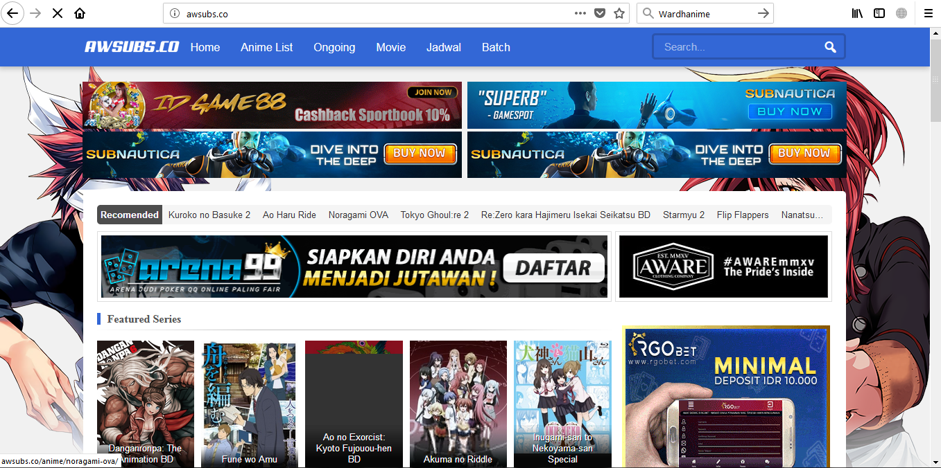This screenshot has width=941, height=468.
Task: Open recommended Starmyu 2
Action: click(684, 215)
